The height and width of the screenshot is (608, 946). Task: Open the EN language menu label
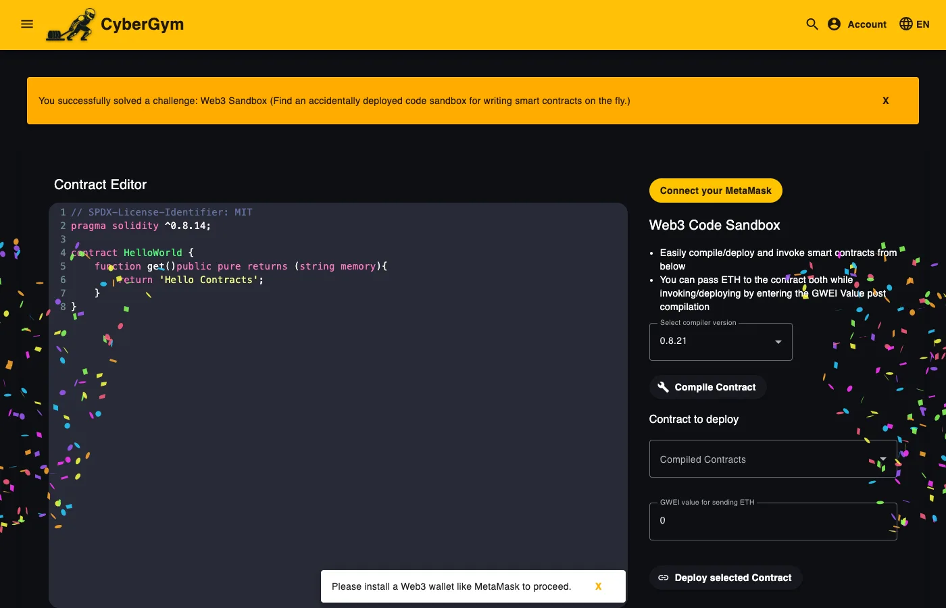pos(923,24)
